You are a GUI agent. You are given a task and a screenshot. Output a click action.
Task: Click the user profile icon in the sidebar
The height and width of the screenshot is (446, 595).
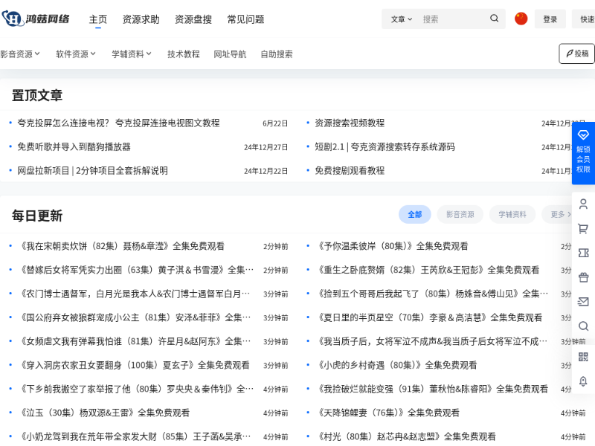583,204
